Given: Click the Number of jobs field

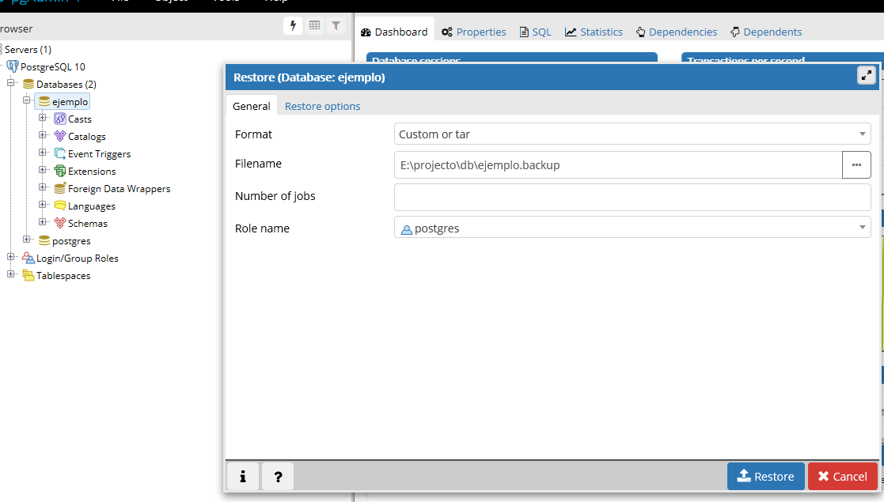Looking at the screenshot, I should click(x=632, y=197).
